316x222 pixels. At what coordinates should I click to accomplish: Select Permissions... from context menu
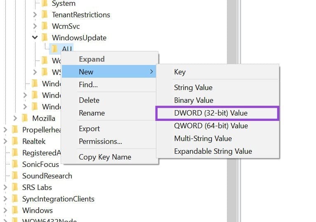[x=100, y=142]
